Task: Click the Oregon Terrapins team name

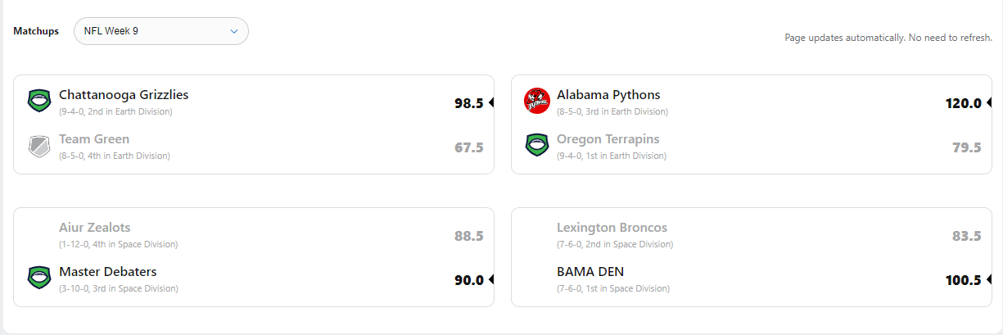Action: (x=608, y=139)
